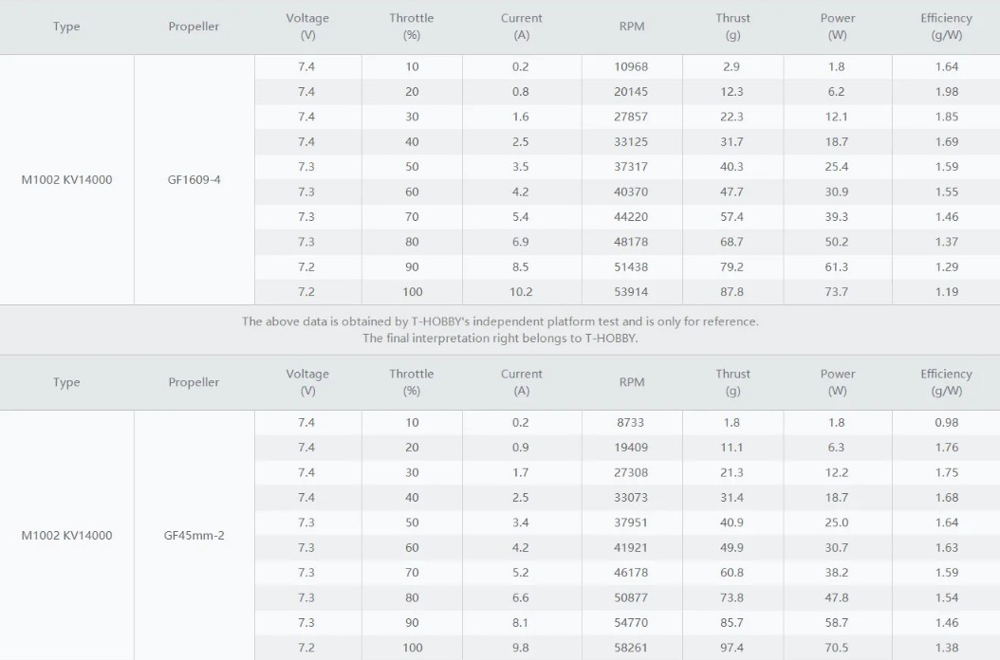Select the GF1609-4 propeller cell
Image resolution: width=1000 pixels, height=660 pixels.
pos(194,180)
